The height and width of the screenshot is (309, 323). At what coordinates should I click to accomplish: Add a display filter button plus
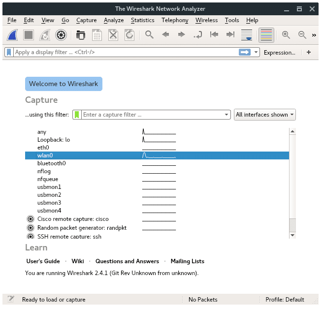click(309, 52)
